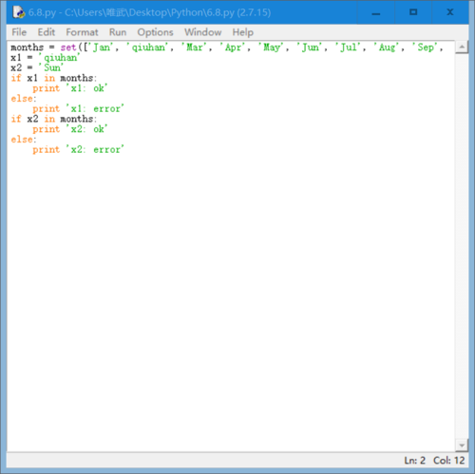Viewport: 475px width, 474px height.
Task: Maximize the IDLE editor window
Action: pos(413,12)
